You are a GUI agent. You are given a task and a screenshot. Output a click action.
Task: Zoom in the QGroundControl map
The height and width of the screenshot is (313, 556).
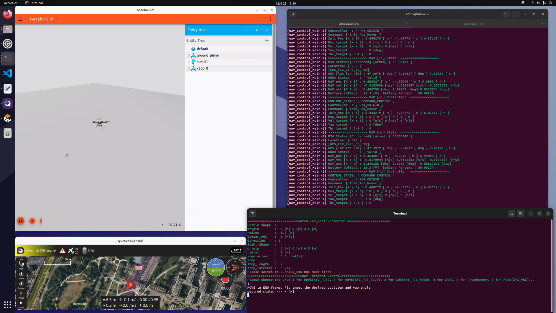click(x=32, y=262)
